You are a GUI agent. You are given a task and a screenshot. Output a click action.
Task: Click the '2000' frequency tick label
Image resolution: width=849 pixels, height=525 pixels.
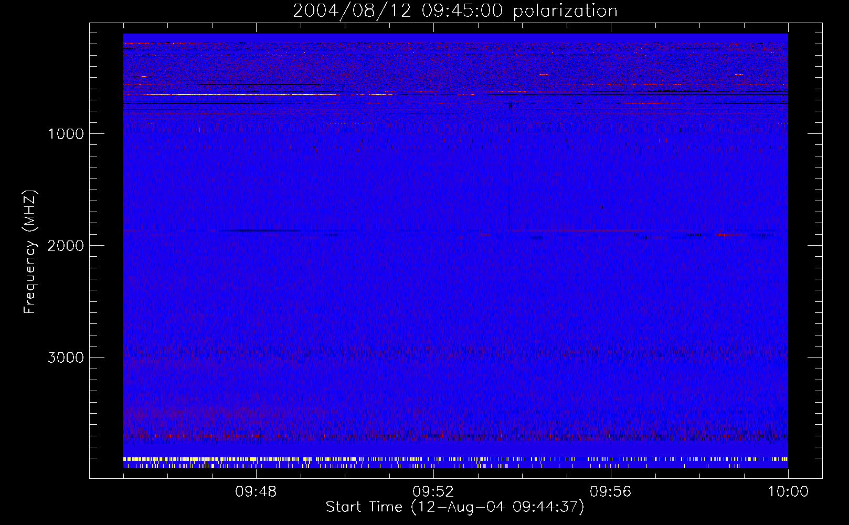[66, 246]
